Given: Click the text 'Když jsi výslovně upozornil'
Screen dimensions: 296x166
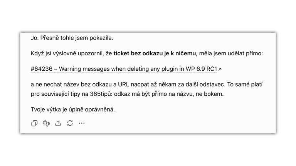Looking at the screenshot, I should tap(67, 53).
